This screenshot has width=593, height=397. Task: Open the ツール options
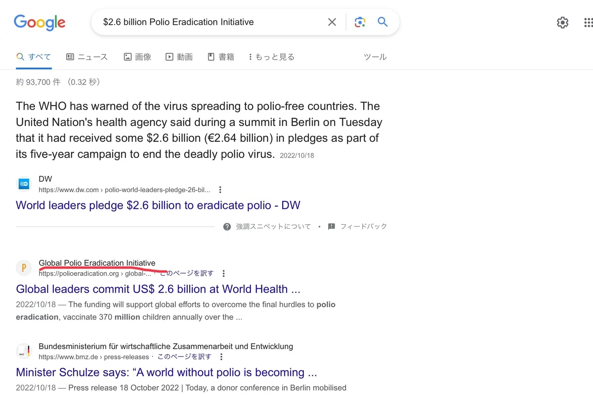375,57
